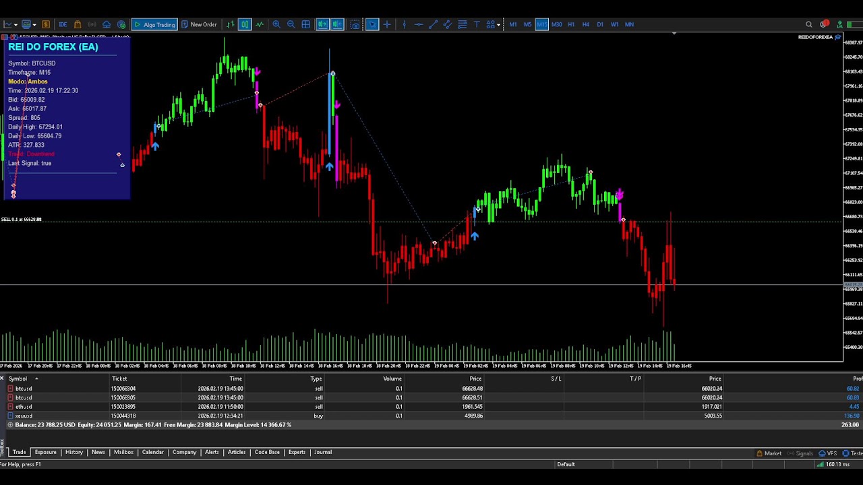Click the signals radio wave icon
Screen dimensions: 863x485
coord(92,24)
